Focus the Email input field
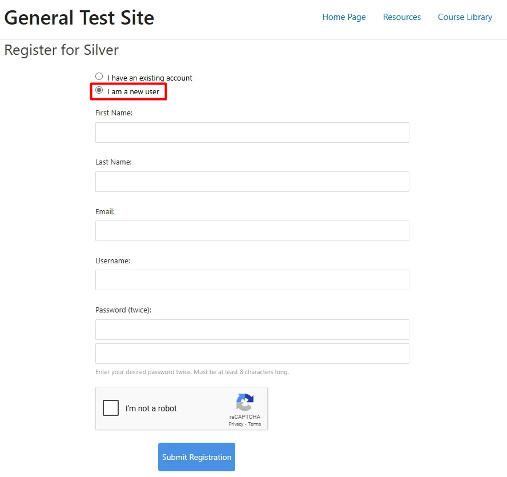The height and width of the screenshot is (477, 507). coord(252,230)
